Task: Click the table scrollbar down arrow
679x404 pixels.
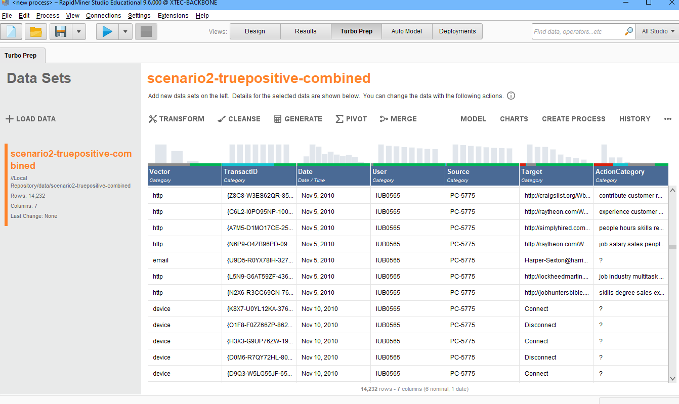Action: [672, 378]
